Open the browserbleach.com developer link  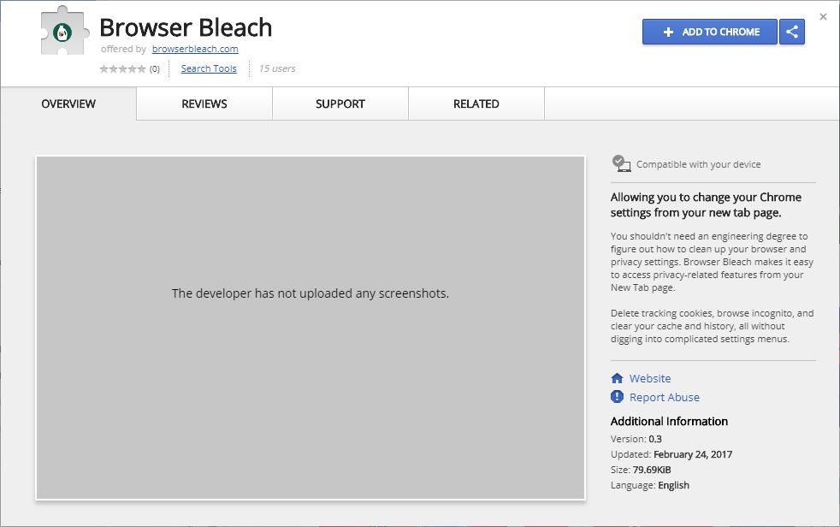(x=195, y=49)
